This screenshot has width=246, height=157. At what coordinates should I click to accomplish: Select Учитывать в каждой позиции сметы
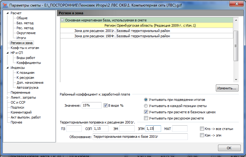pos(146,106)
